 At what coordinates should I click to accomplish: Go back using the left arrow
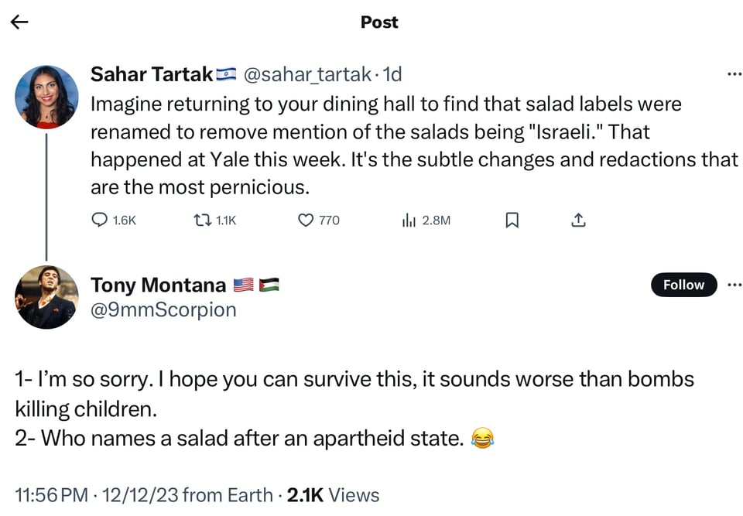(19, 22)
